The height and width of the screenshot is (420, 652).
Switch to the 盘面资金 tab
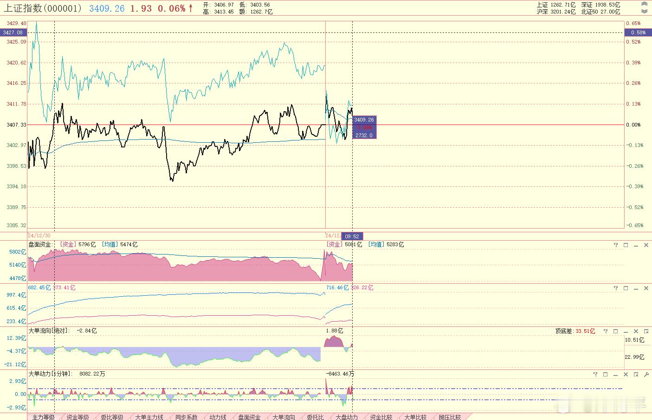coord(249,417)
